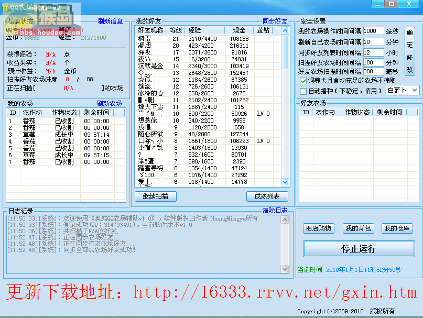Click 剩余时间 header in 好友农场 table
This screenshot has height=318, width=423.
389,112
